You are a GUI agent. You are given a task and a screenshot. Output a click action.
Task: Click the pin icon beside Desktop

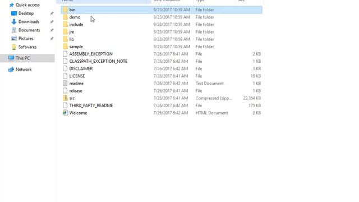point(52,13)
